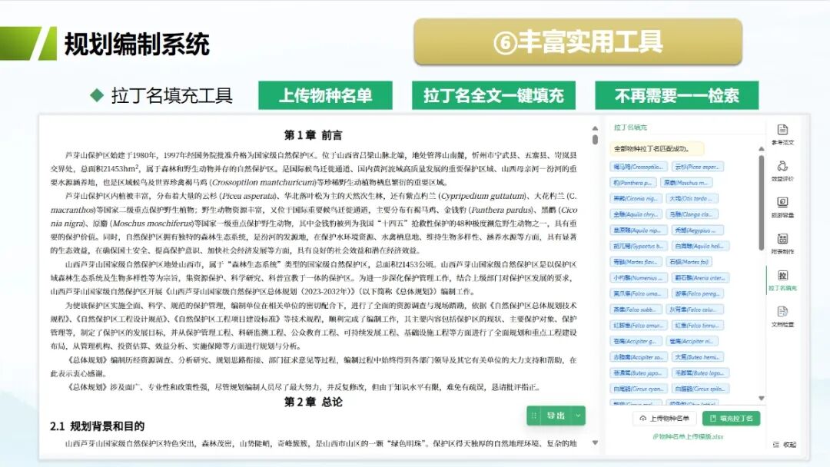Image resolution: width=830 pixels, height=467 pixels.
Task: Select the 游隼 (Falco pereg...) species tag
Action: (x=699, y=293)
